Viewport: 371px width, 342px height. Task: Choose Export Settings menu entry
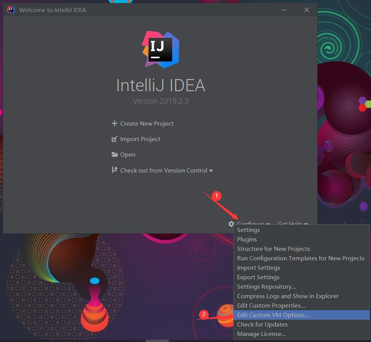pyautogui.click(x=301, y=277)
